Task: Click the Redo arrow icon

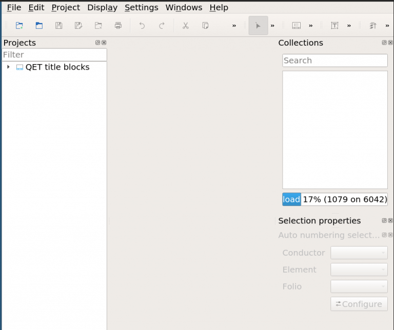Action: click(162, 26)
